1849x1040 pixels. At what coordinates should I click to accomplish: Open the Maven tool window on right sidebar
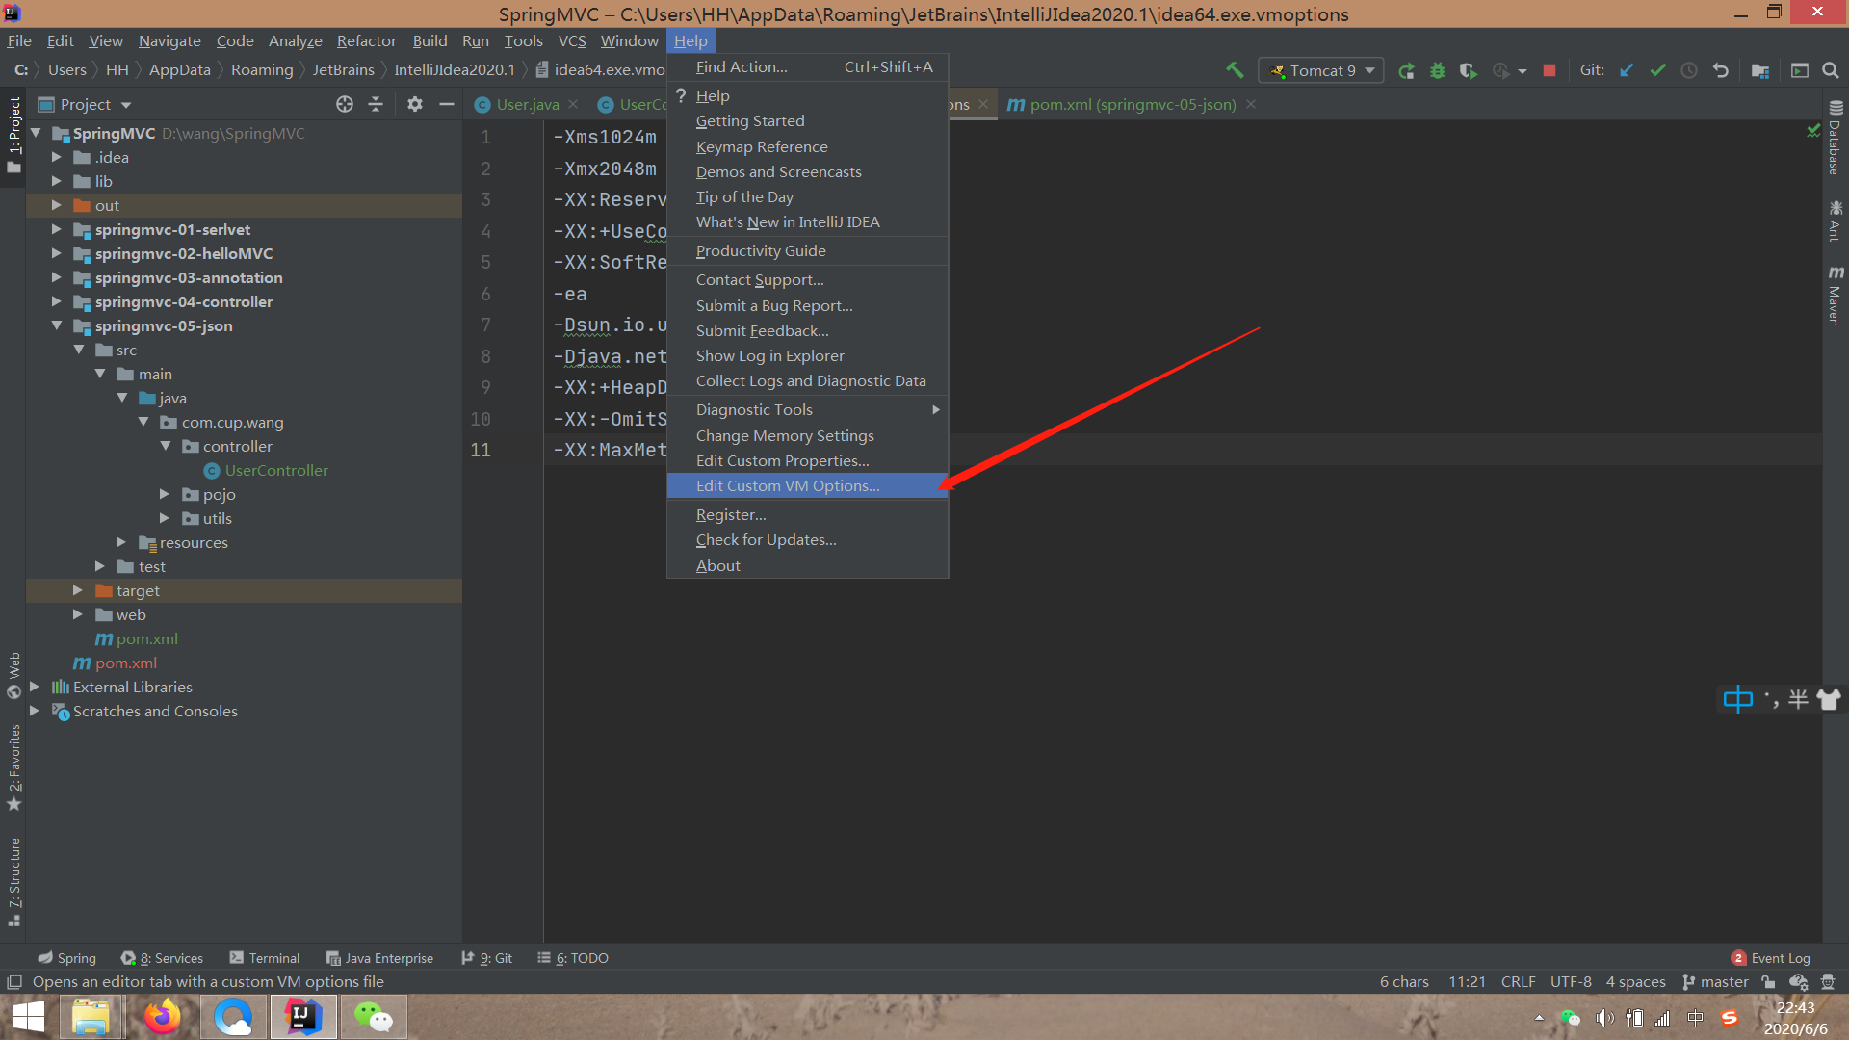1836,289
